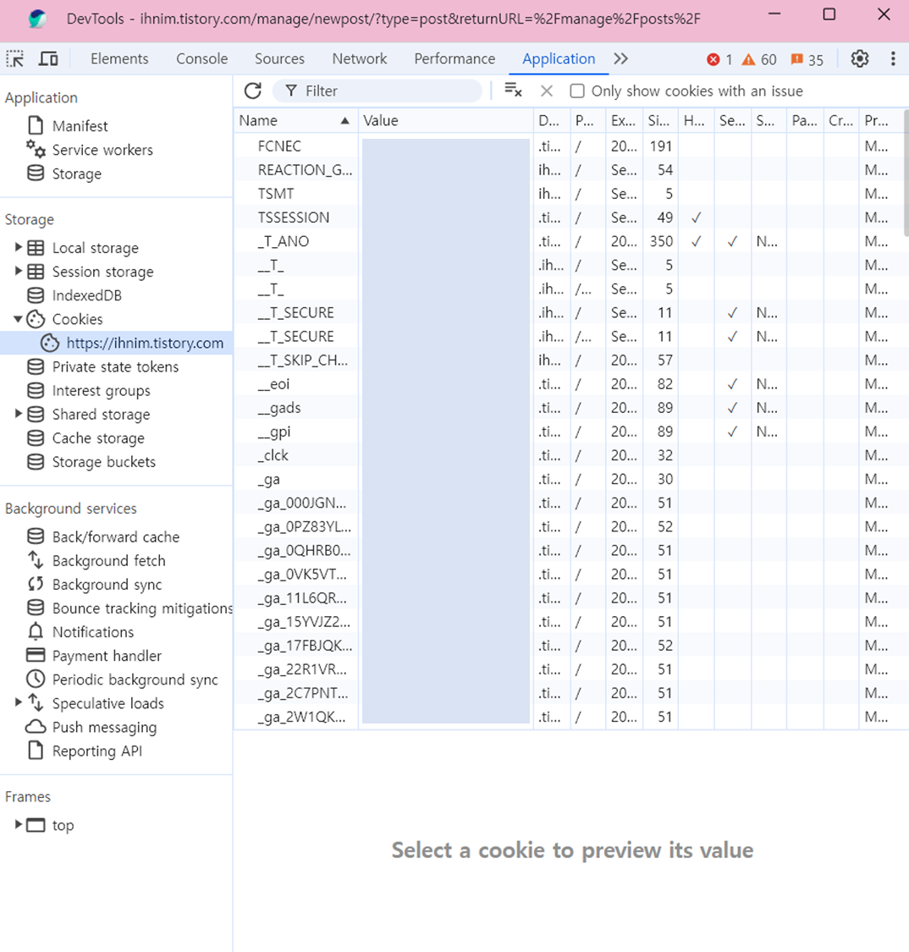This screenshot has height=952, width=909.
Task: Select the TSSESSION cookie row
Action: pyautogui.click(x=569, y=217)
